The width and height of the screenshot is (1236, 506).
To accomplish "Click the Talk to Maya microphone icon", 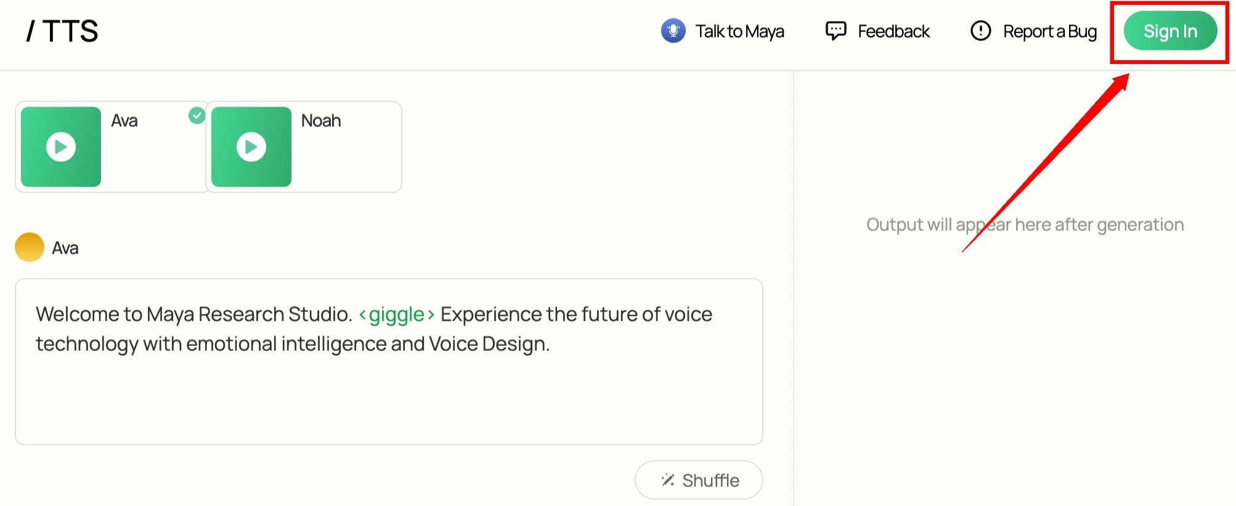I will coord(673,31).
